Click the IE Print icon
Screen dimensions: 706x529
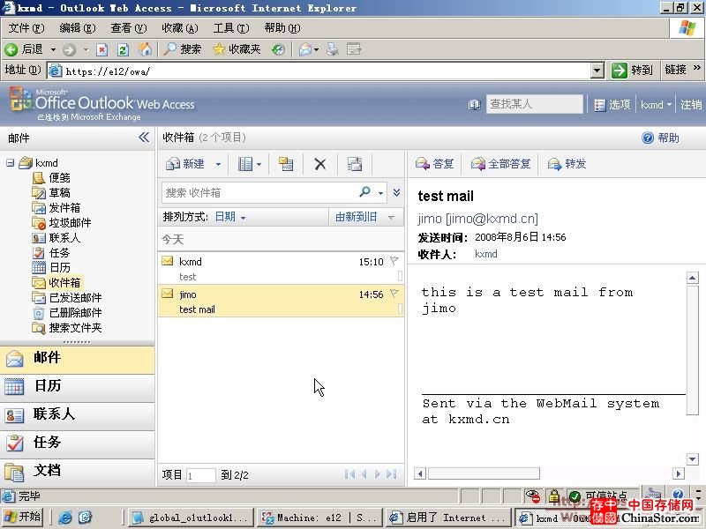(333, 49)
